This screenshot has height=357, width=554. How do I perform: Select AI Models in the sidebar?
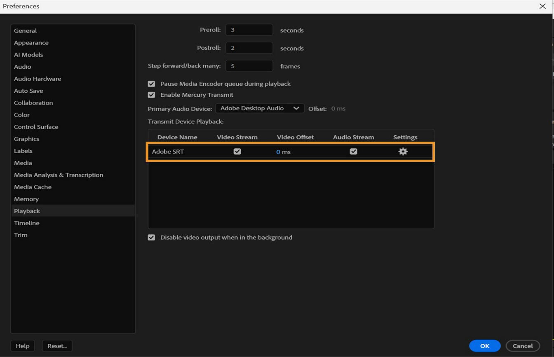click(x=28, y=54)
